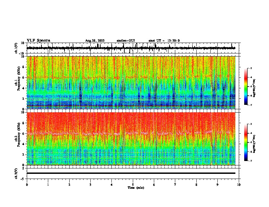
Task: Click the flat black ch.3 voltage trace
Action: (x=131, y=173)
